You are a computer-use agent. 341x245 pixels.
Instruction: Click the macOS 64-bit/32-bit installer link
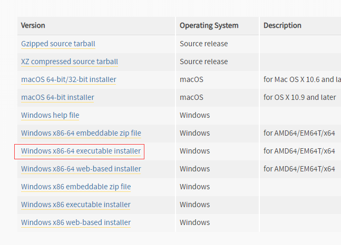[69, 79]
